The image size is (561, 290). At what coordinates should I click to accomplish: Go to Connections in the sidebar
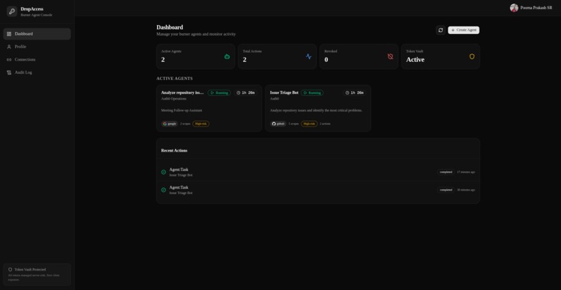tap(37, 60)
